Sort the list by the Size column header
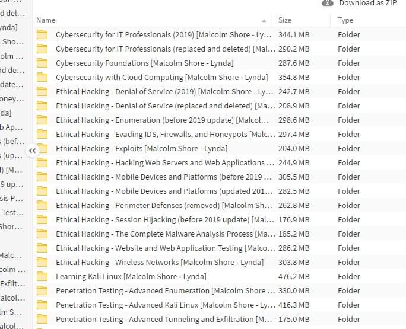This screenshot has height=329, width=406. click(x=285, y=20)
